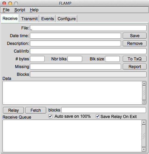Toggle Save Relay On Exit checkbox
The width and height of the screenshot is (149, 154).
pyautogui.click(x=98, y=116)
